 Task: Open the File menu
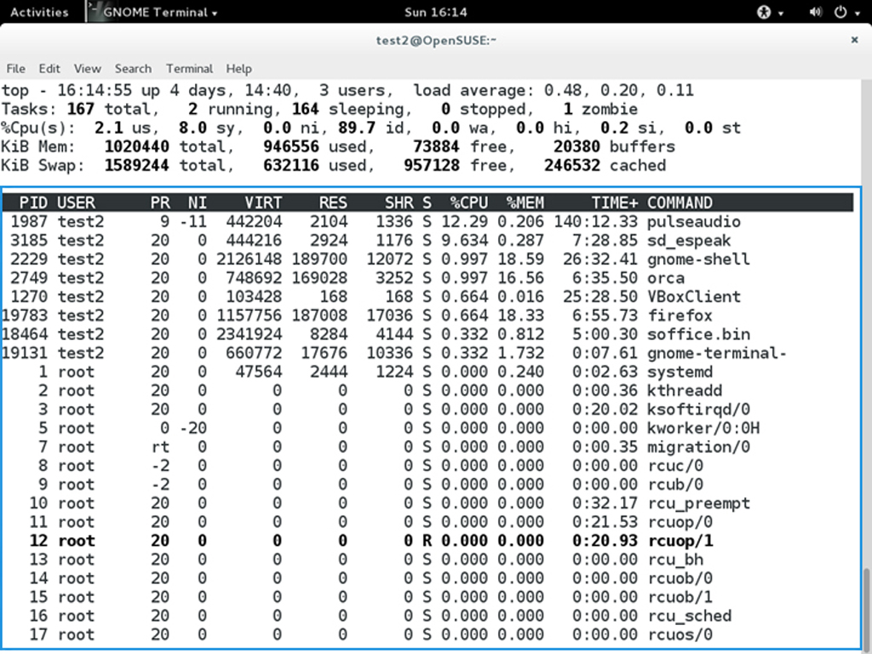click(16, 68)
